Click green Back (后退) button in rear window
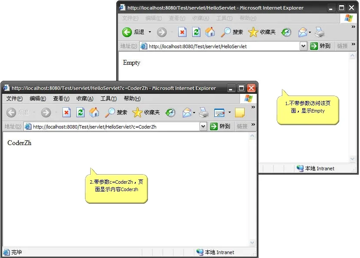 click(x=133, y=32)
